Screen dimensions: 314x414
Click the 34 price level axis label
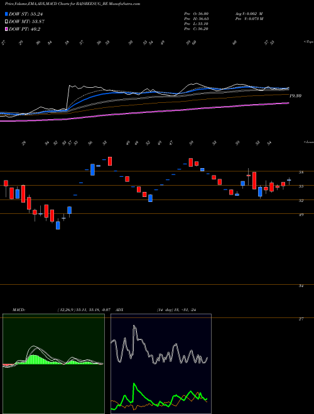pyautogui.click(x=301, y=286)
